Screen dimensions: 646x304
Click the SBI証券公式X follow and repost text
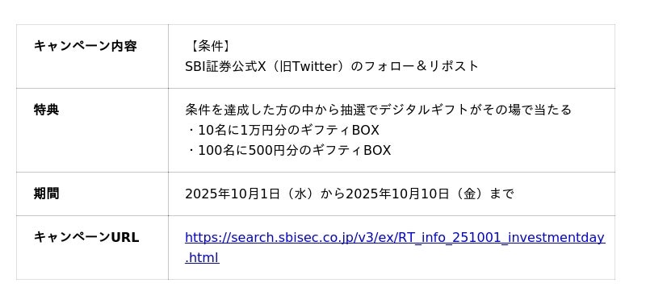click(x=332, y=67)
